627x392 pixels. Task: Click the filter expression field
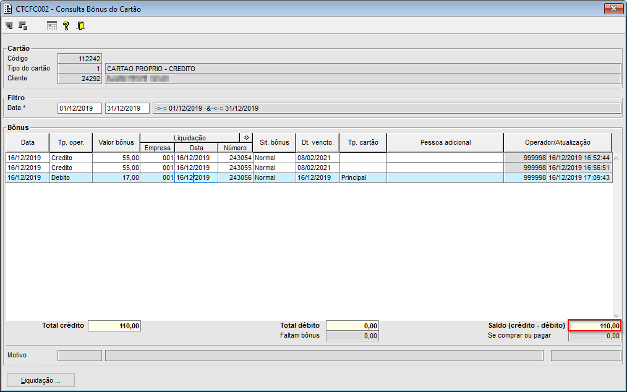coord(386,108)
